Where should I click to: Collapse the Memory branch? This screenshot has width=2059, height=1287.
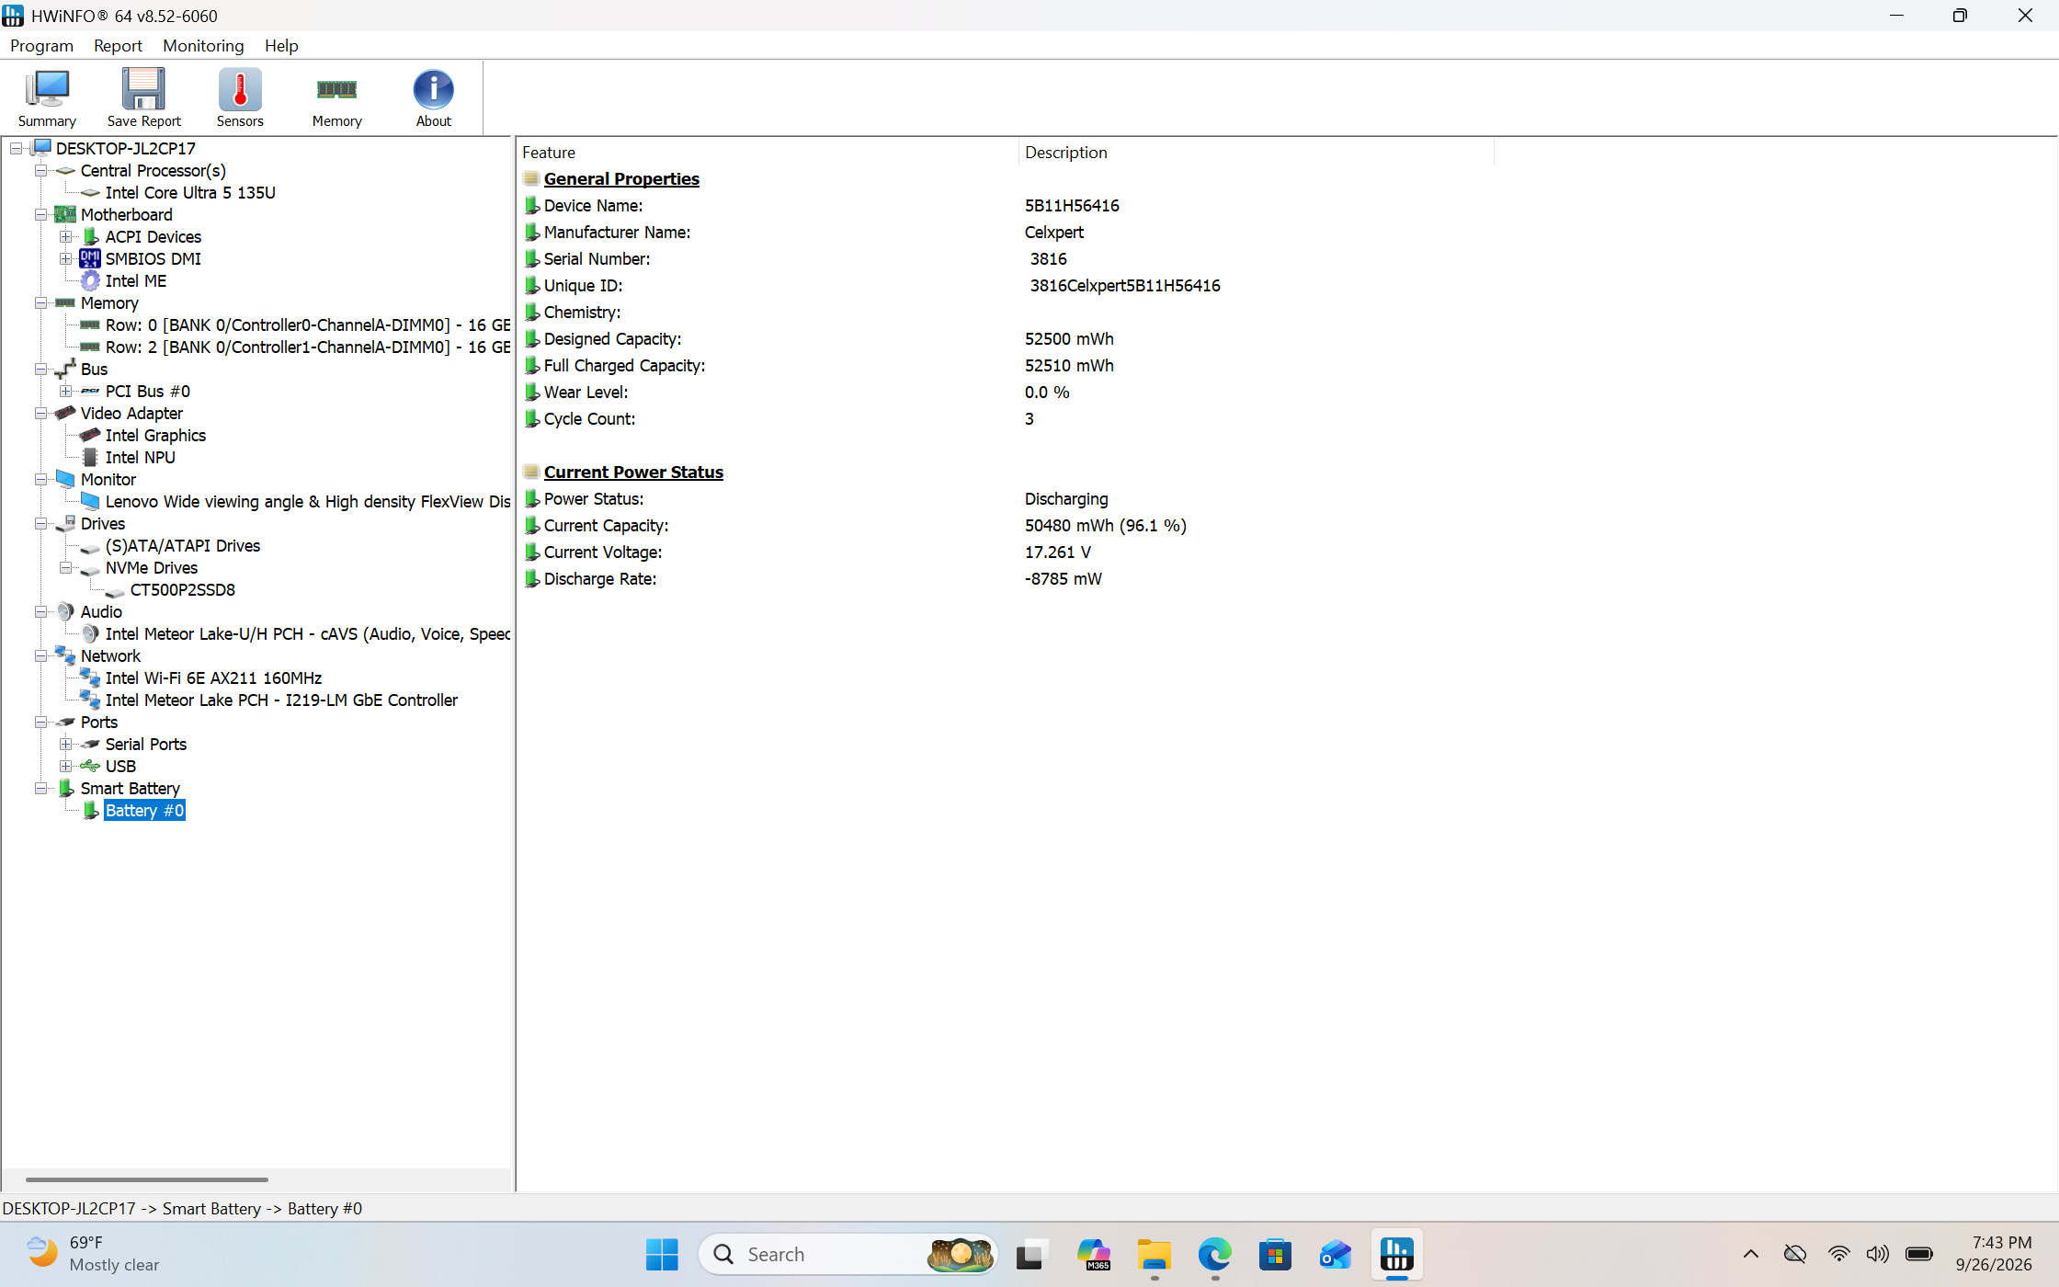[x=41, y=302]
